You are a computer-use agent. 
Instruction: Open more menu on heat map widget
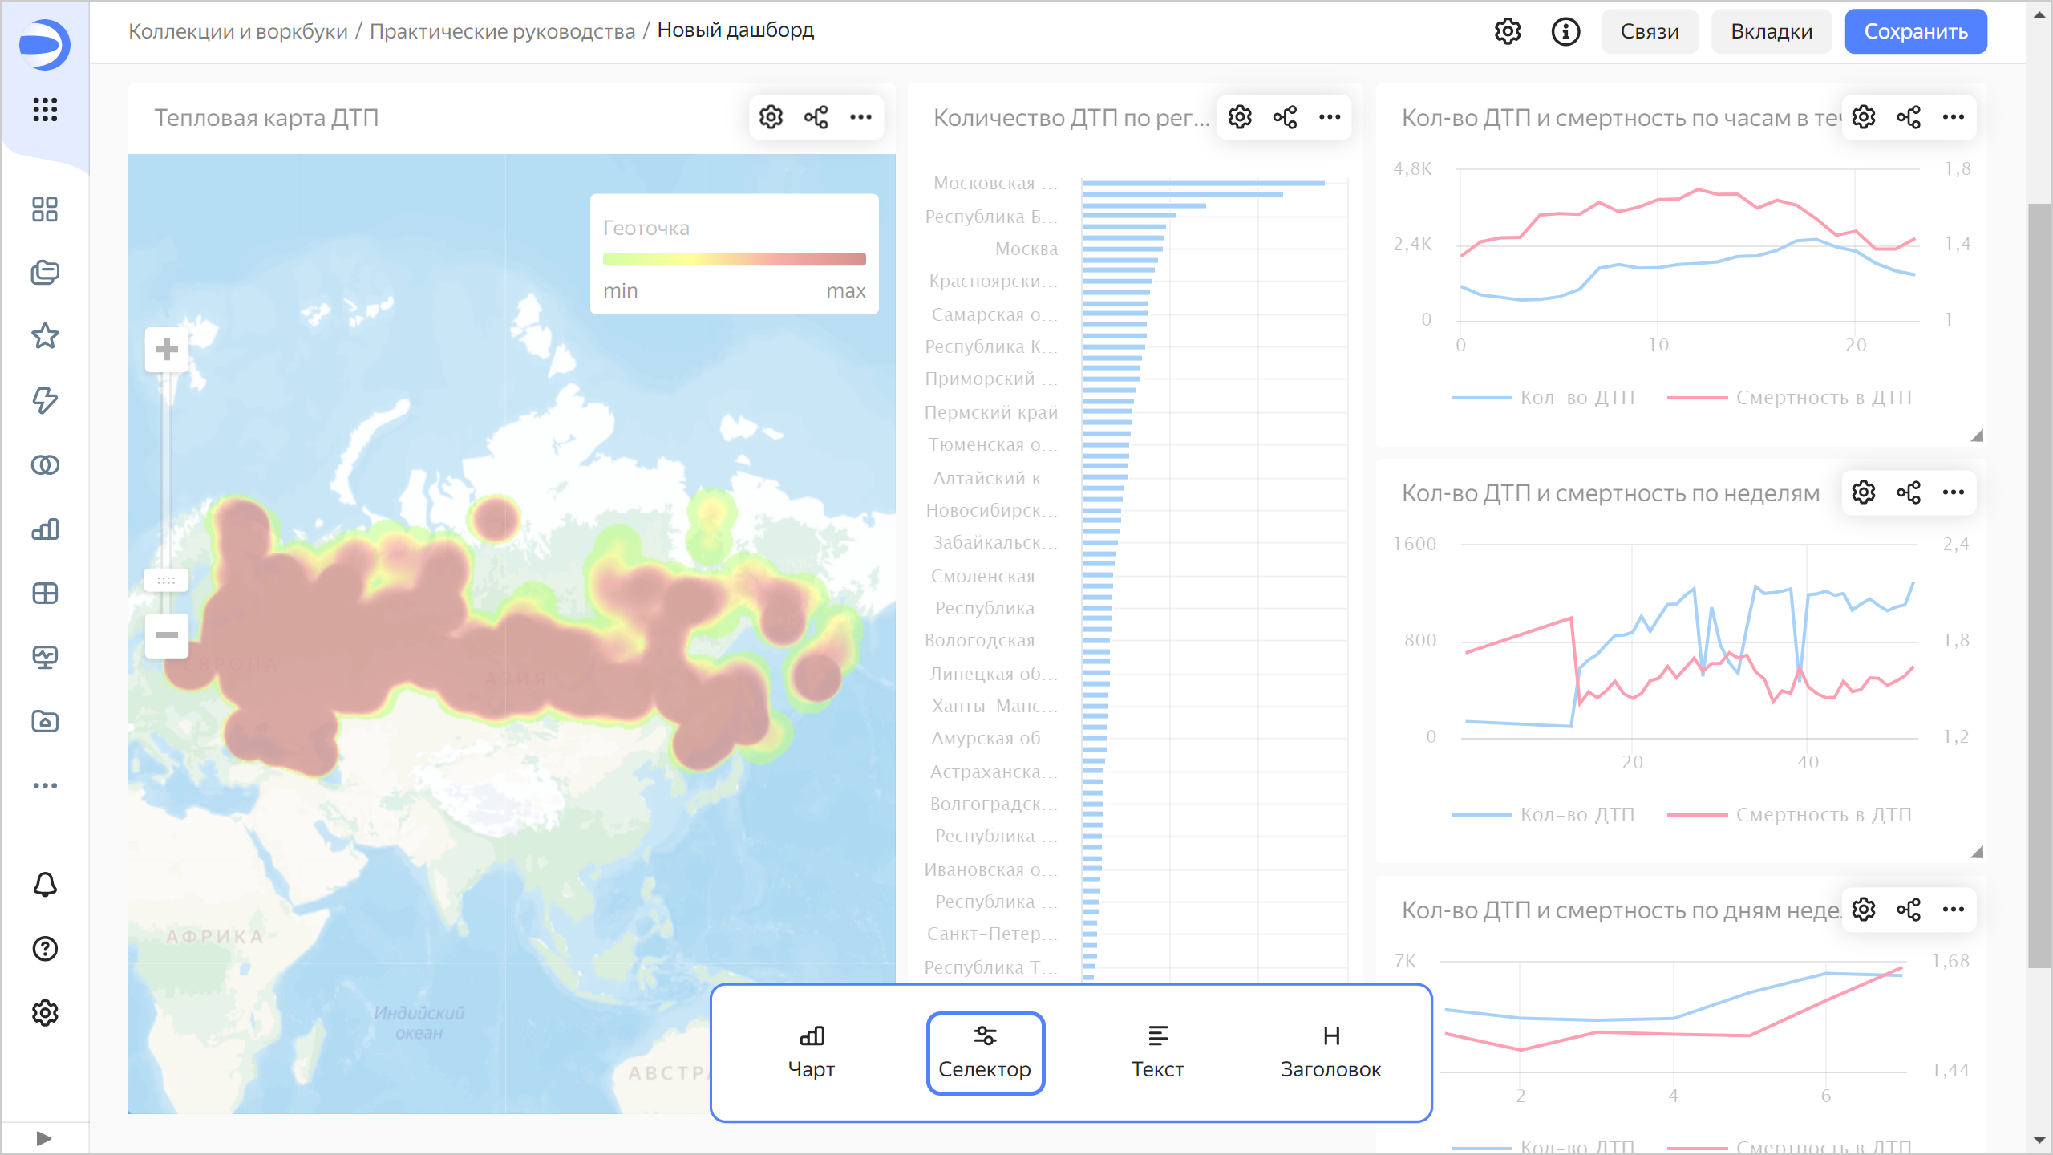click(860, 117)
